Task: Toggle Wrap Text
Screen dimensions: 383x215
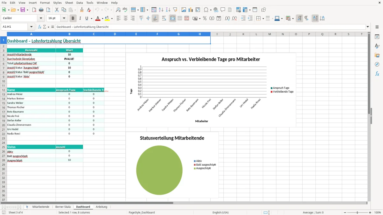Action: click(164, 18)
